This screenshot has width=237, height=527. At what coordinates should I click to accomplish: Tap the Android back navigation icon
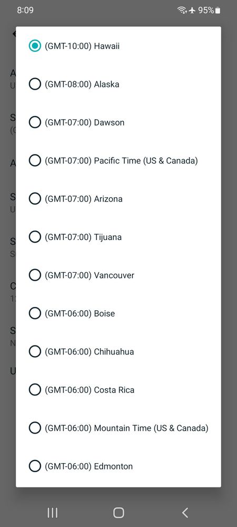185,513
